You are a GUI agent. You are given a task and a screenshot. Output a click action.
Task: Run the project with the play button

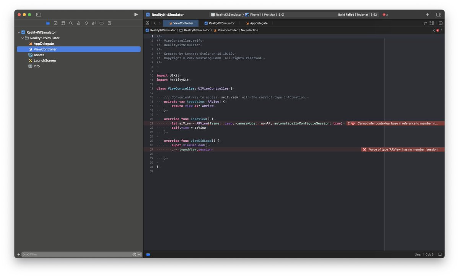(x=136, y=15)
